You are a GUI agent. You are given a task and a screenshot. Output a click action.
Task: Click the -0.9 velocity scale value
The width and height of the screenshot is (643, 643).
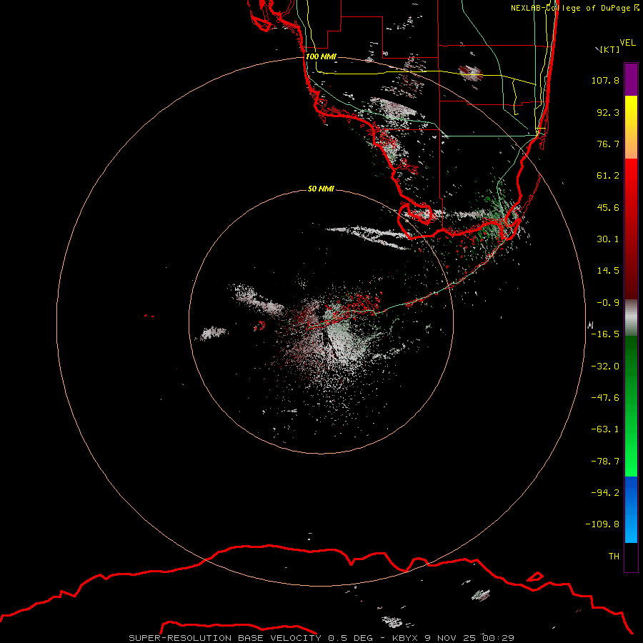[608, 303]
